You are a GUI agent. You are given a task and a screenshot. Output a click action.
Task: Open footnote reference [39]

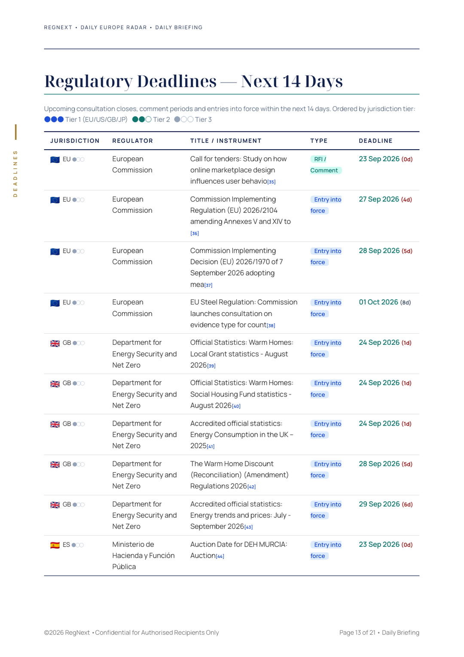(211, 366)
